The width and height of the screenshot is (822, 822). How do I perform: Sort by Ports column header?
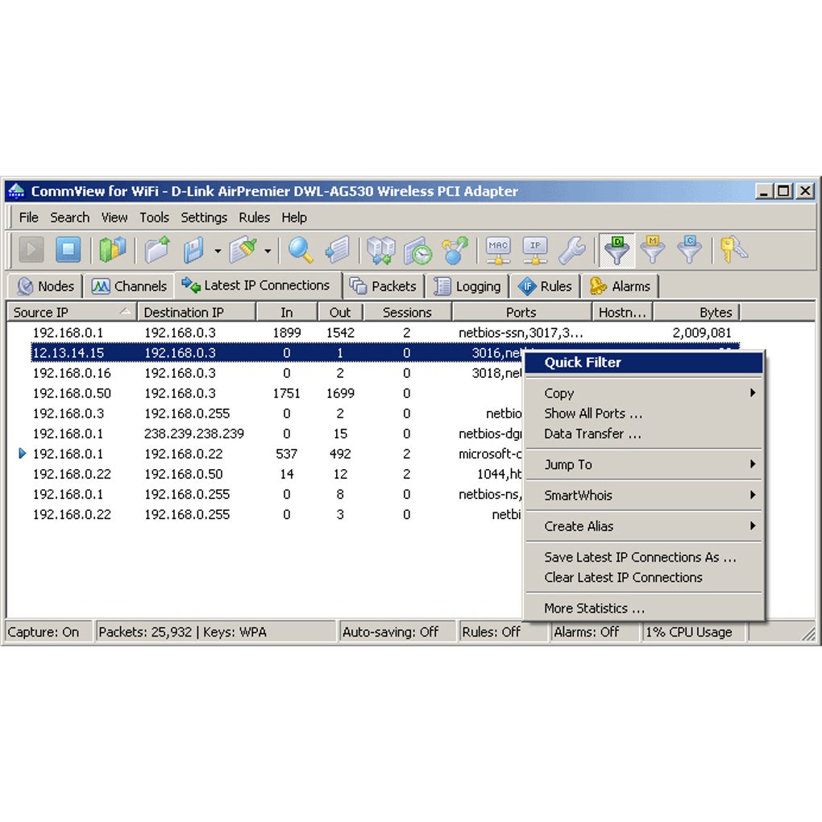[521, 312]
